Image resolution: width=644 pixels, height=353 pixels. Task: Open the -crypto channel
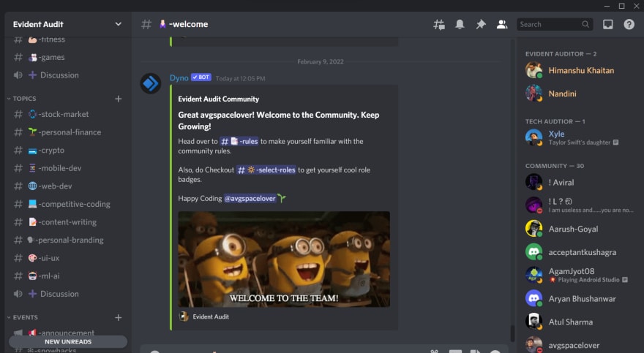68,151
